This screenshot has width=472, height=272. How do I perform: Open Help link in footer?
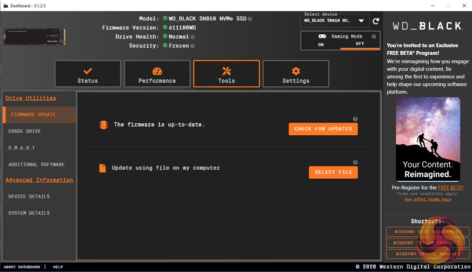[58, 267]
